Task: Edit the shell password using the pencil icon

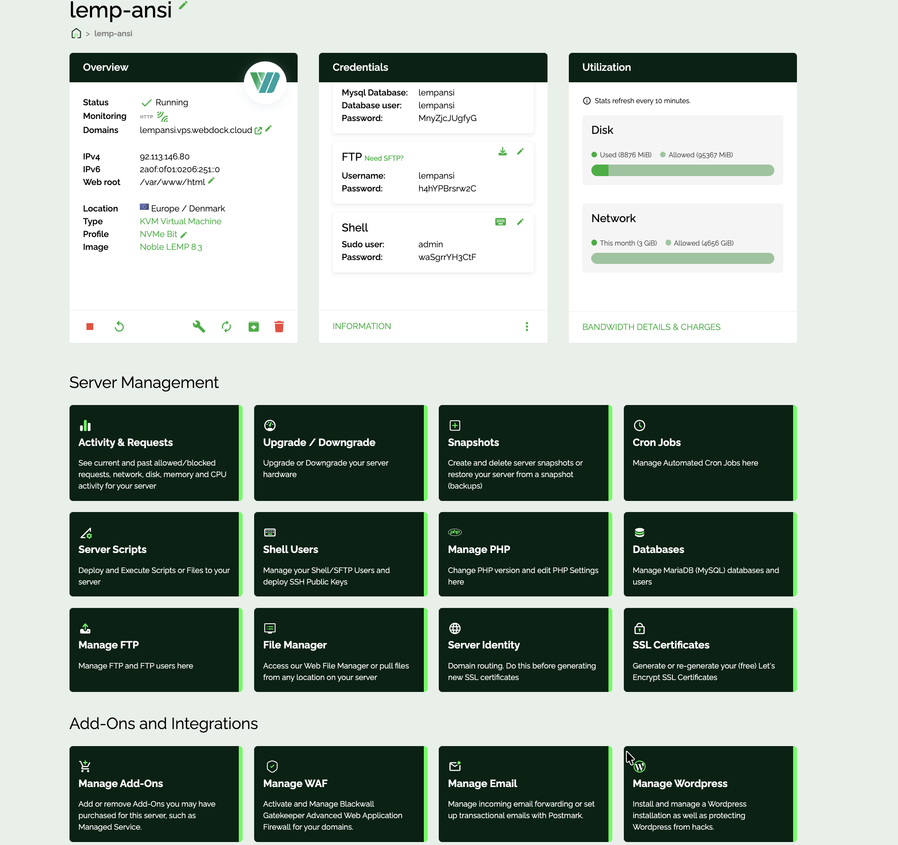Action: coord(520,221)
